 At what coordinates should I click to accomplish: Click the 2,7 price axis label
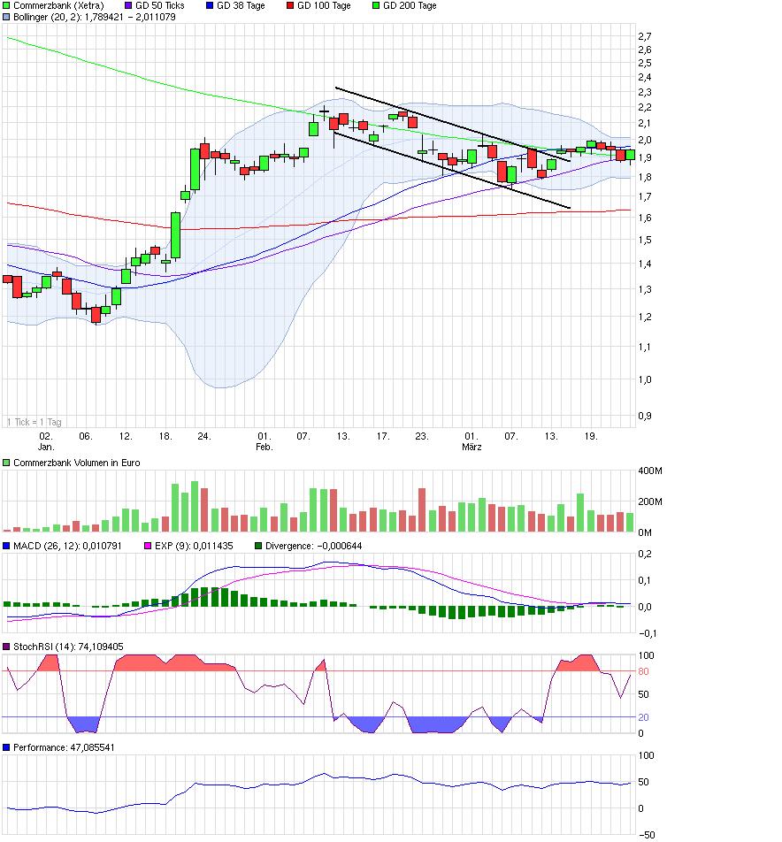tap(645, 36)
